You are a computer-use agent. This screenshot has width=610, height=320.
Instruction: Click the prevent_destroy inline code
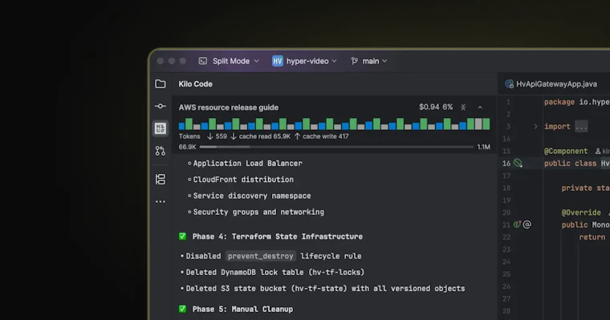[261, 256]
